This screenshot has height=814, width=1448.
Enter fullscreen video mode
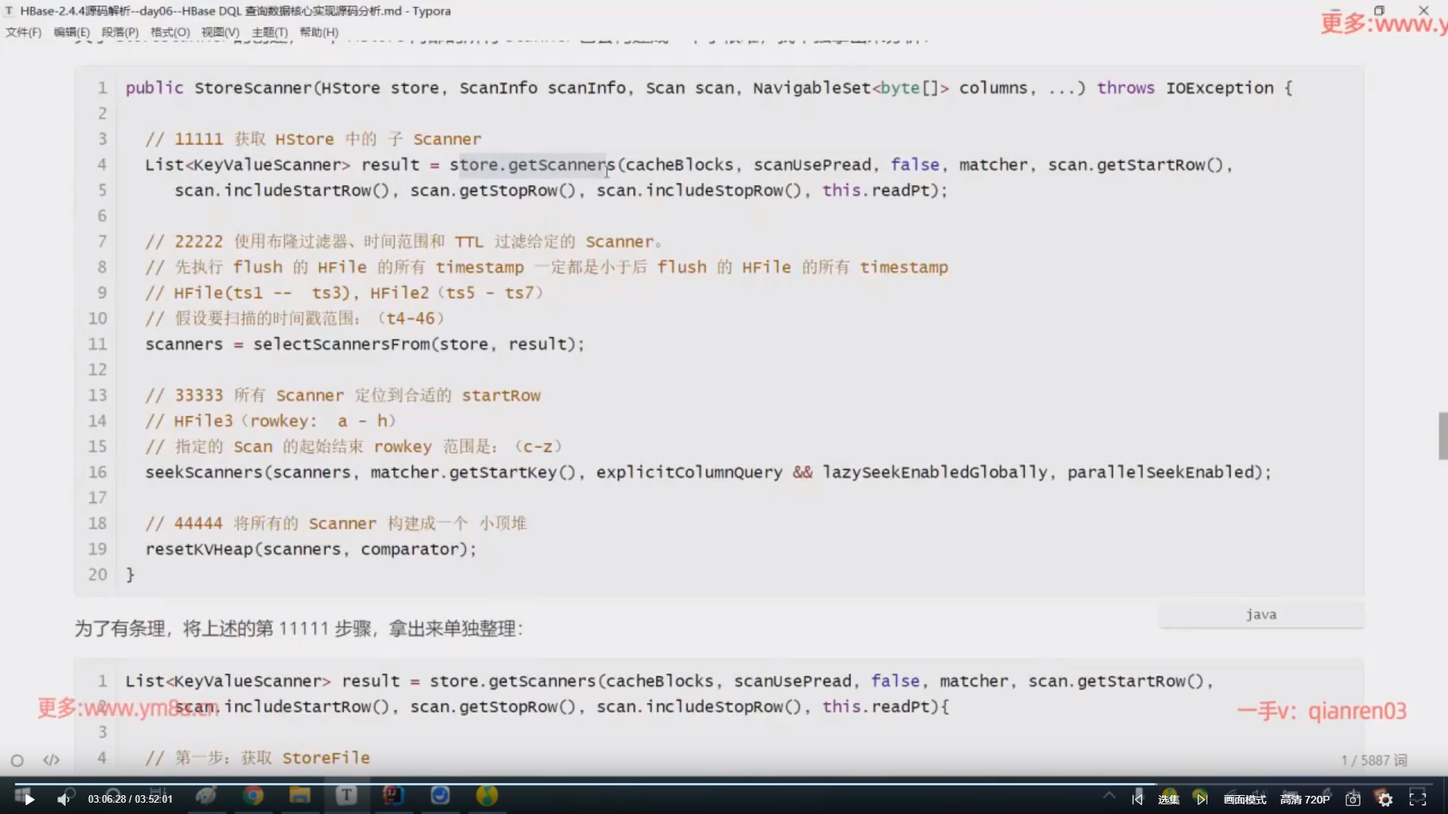[x=1418, y=799]
